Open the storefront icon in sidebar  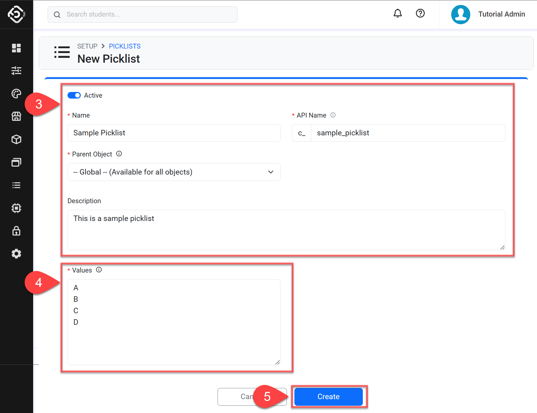(16, 116)
